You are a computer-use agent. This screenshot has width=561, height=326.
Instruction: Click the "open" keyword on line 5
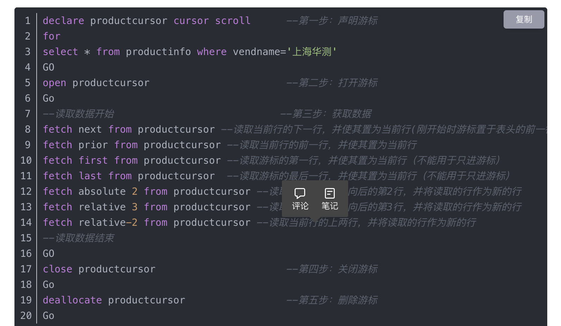(x=54, y=83)
